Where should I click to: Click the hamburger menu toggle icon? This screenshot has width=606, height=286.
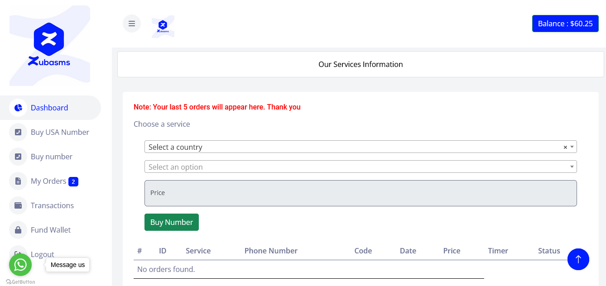pyautogui.click(x=132, y=24)
